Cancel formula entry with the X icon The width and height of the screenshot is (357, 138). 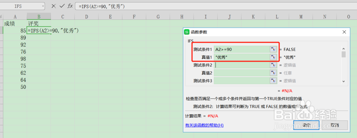[x=54, y=6]
